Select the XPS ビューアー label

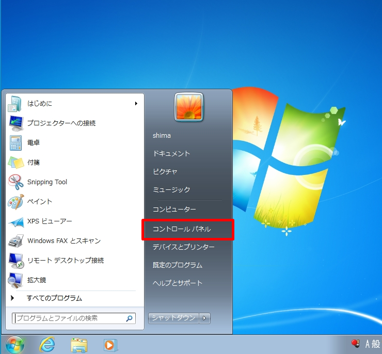tap(50, 221)
